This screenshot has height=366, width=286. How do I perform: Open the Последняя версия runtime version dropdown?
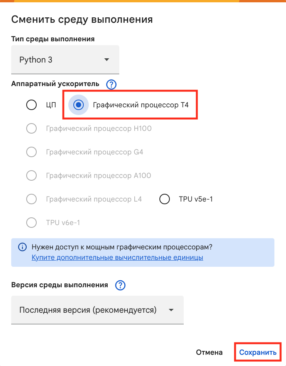[x=97, y=310]
